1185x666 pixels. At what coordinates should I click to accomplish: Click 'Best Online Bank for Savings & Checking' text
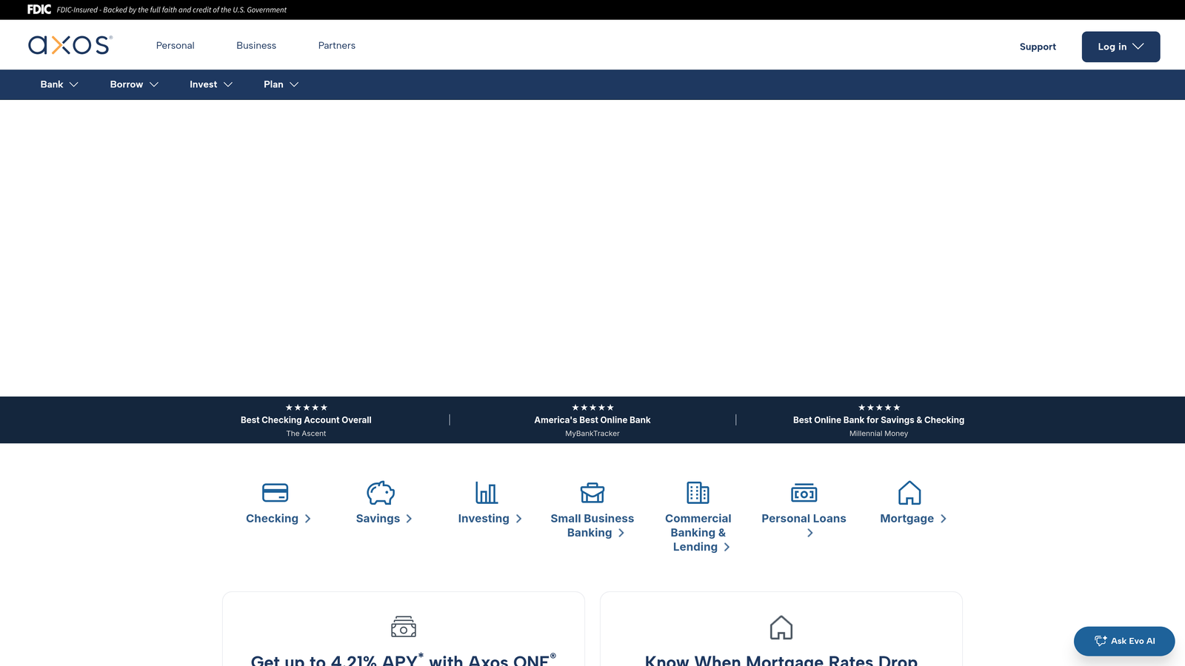(878, 420)
